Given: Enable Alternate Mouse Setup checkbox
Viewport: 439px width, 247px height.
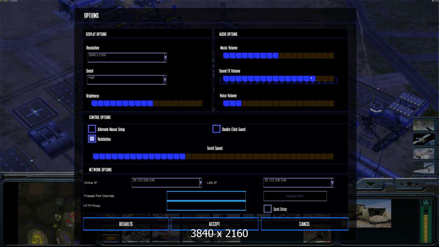Looking at the screenshot, I should pos(92,129).
